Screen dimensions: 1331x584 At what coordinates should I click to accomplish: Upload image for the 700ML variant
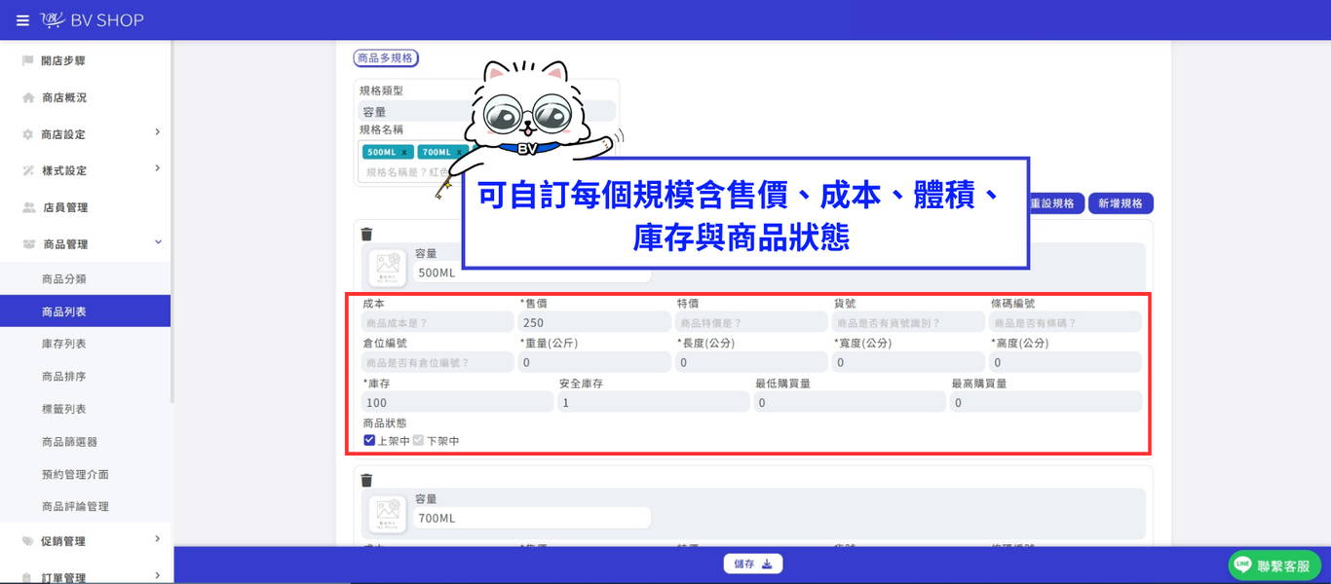(x=388, y=513)
